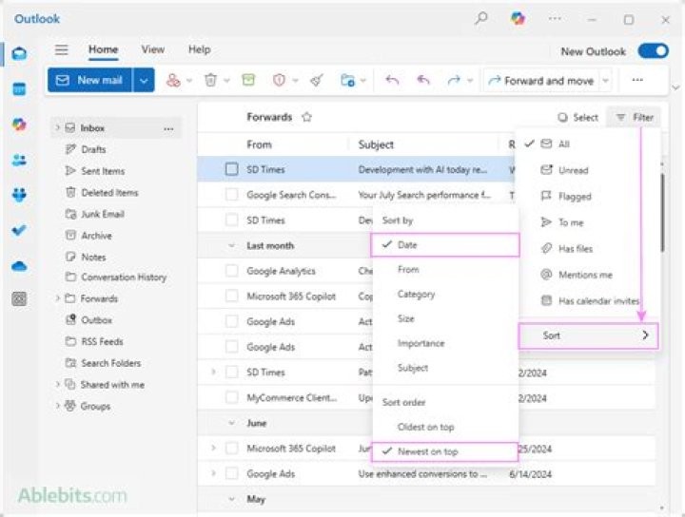Click the Forward arrow icon
Image resolution: width=685 pixels, height=517 pixels.
(454, 80)
